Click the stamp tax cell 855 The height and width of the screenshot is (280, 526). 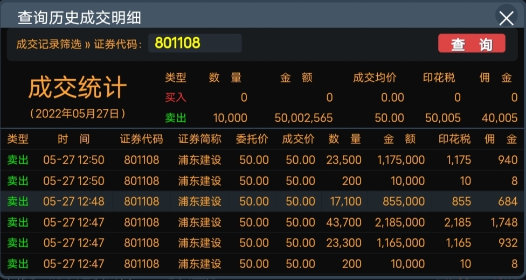point(461,201)
